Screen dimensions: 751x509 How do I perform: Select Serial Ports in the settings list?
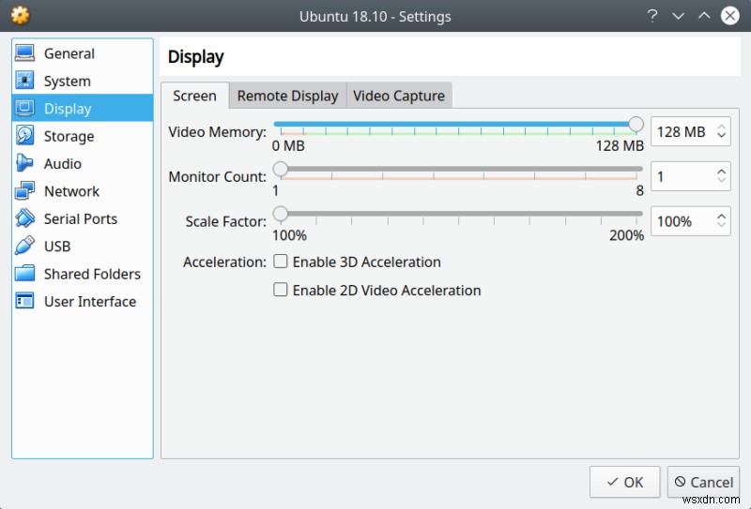point(83,218)
